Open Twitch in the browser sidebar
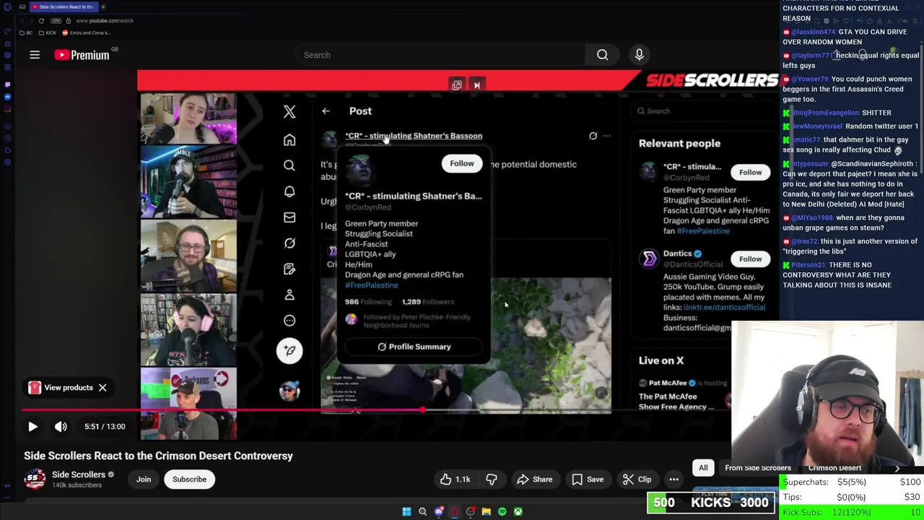 coord(7,83)
